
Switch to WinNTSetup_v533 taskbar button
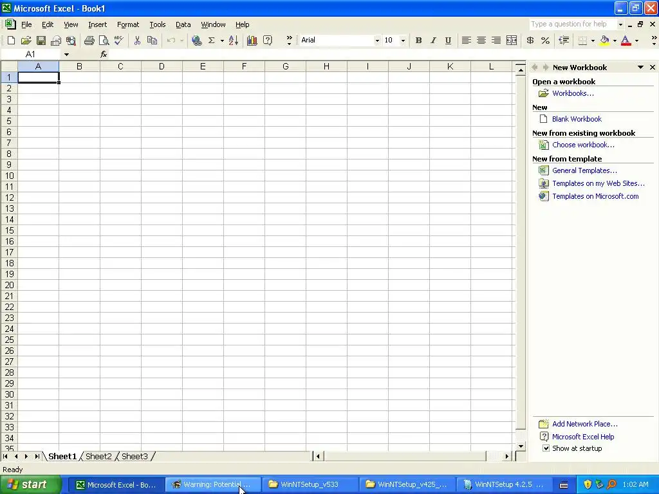310,484
